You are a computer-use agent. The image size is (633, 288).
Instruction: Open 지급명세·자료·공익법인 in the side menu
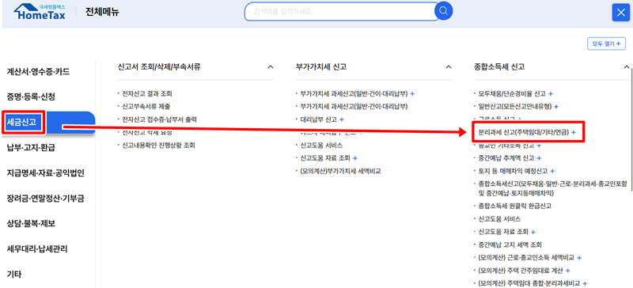pos(46,173)
